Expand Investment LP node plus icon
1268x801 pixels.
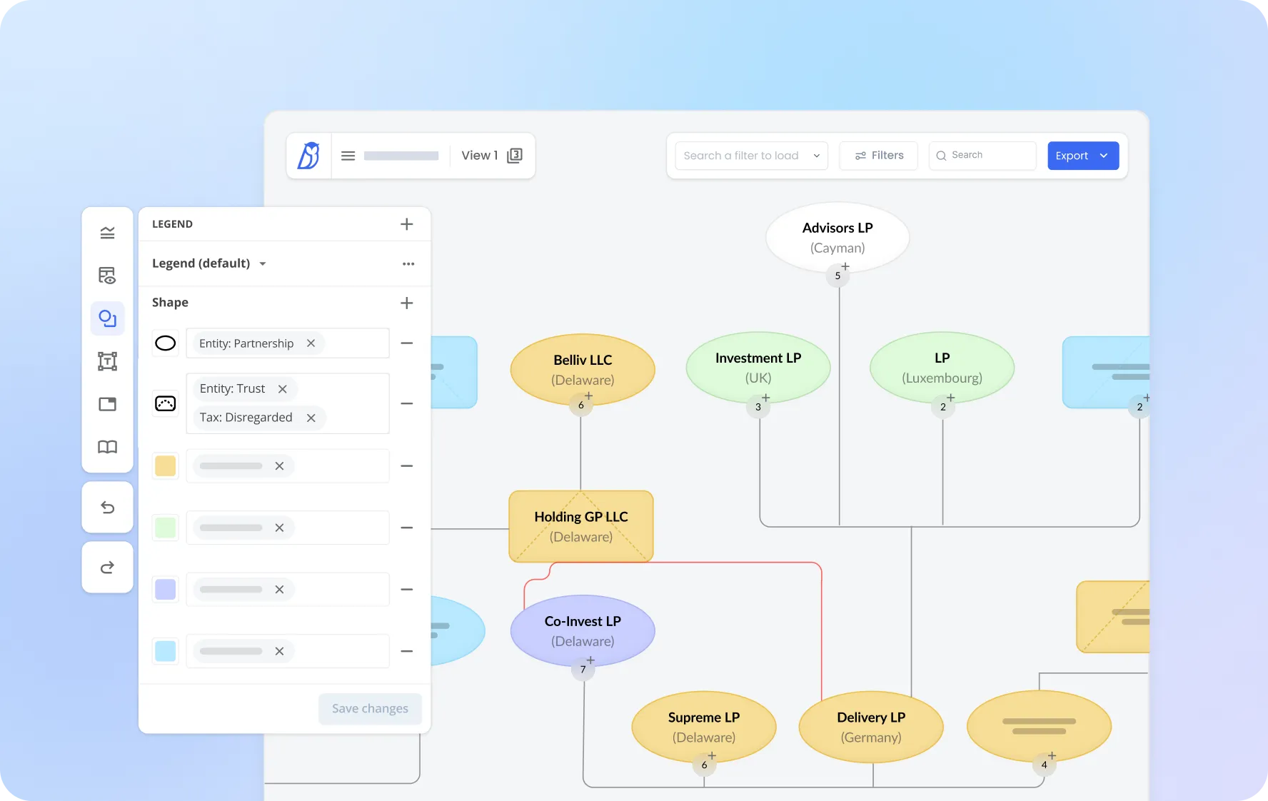click(x=766, y=398)
